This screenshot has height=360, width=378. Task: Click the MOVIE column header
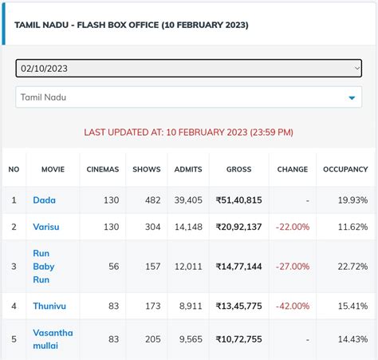tap(53, 169)
